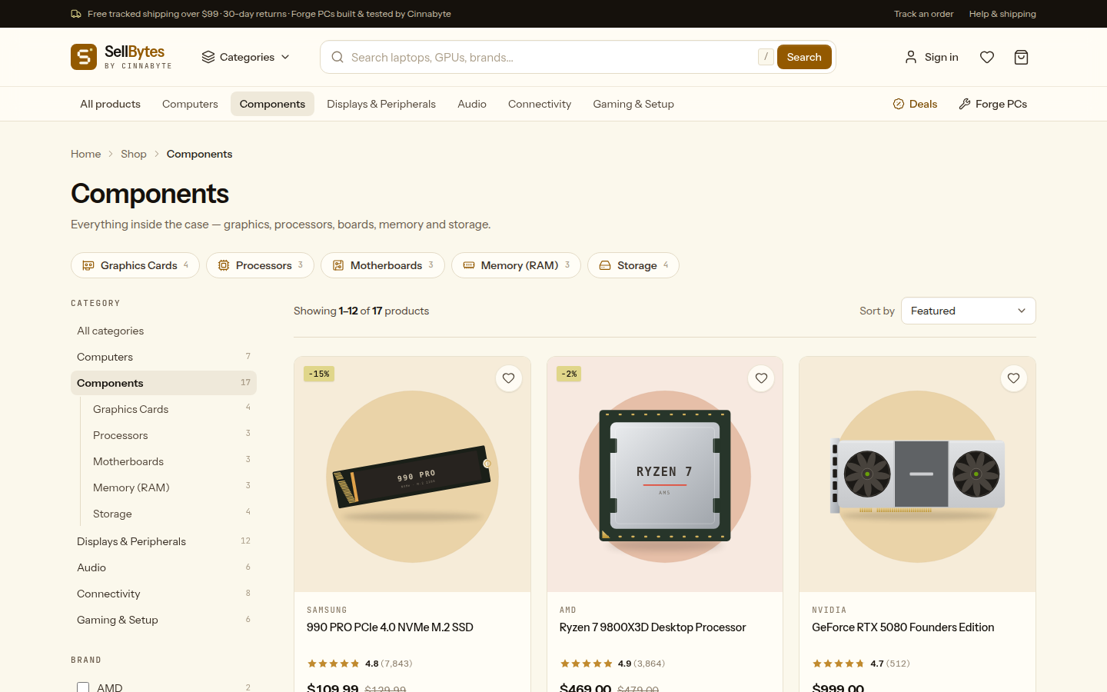Screen dimensions: 1107x692
Task: Click the Deals tag icon
Action: click(x=898, y=104)
